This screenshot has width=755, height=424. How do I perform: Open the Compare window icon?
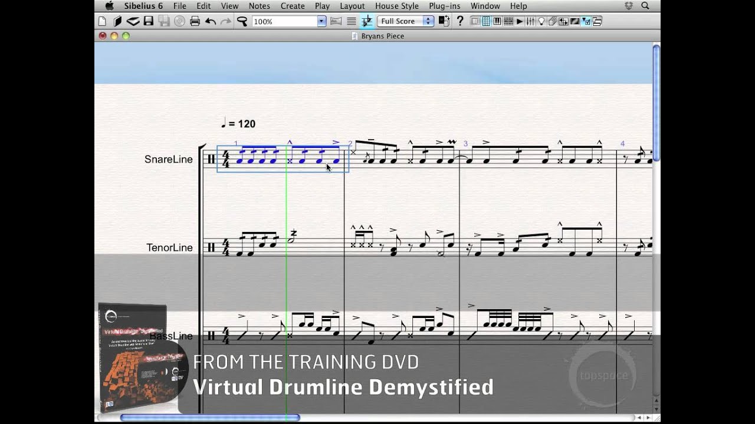563,21
